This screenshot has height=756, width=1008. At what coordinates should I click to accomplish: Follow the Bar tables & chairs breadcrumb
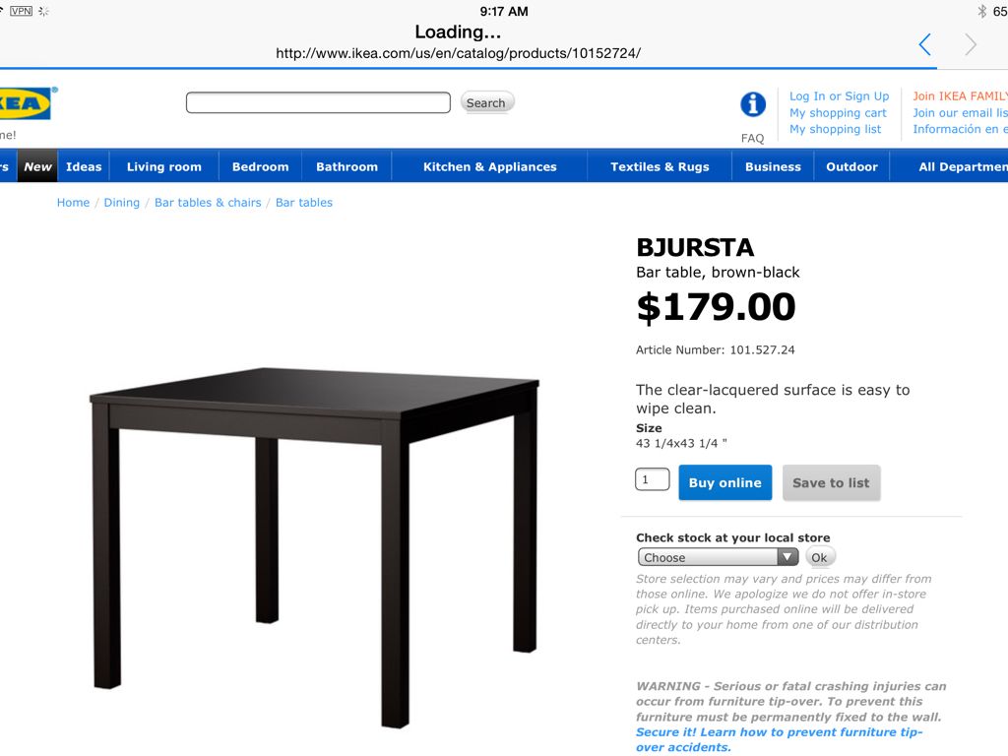tap(208, 203)
